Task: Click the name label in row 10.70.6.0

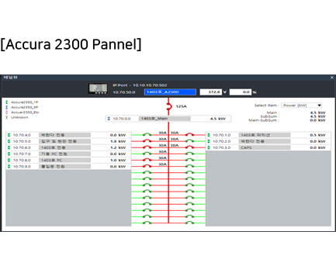Action: click(x=64, y=147)
